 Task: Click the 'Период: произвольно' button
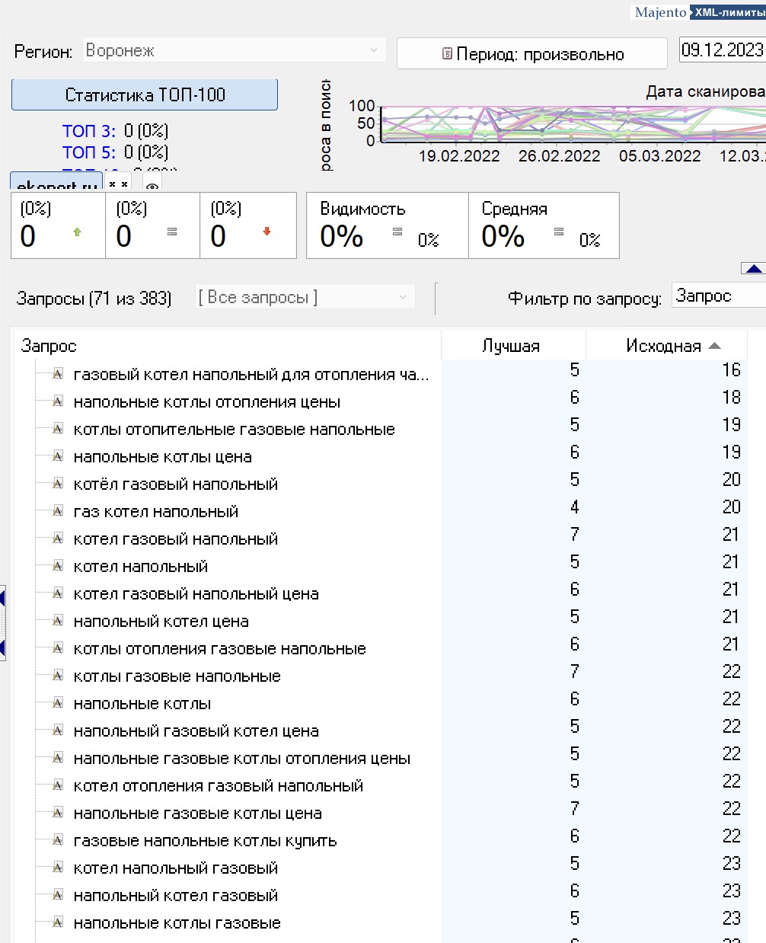click(x=532, y=54)
